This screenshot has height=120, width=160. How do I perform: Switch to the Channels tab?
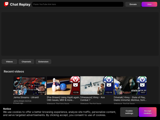[26, 62]
